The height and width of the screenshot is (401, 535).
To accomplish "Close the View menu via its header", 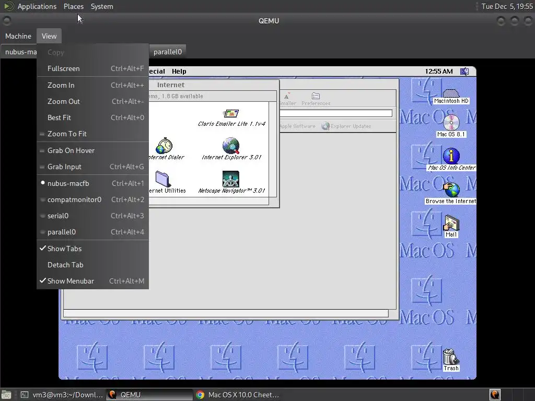I will [49, 36].
